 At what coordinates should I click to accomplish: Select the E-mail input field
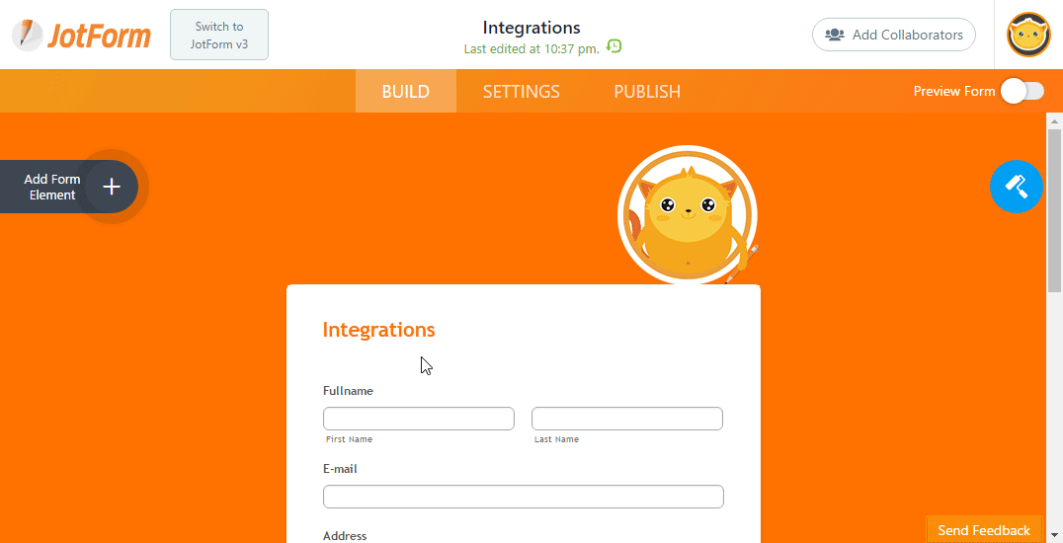click(523, 496)
